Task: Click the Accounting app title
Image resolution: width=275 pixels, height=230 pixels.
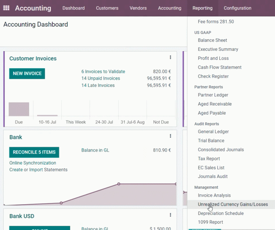Action: tap(33, 8)
